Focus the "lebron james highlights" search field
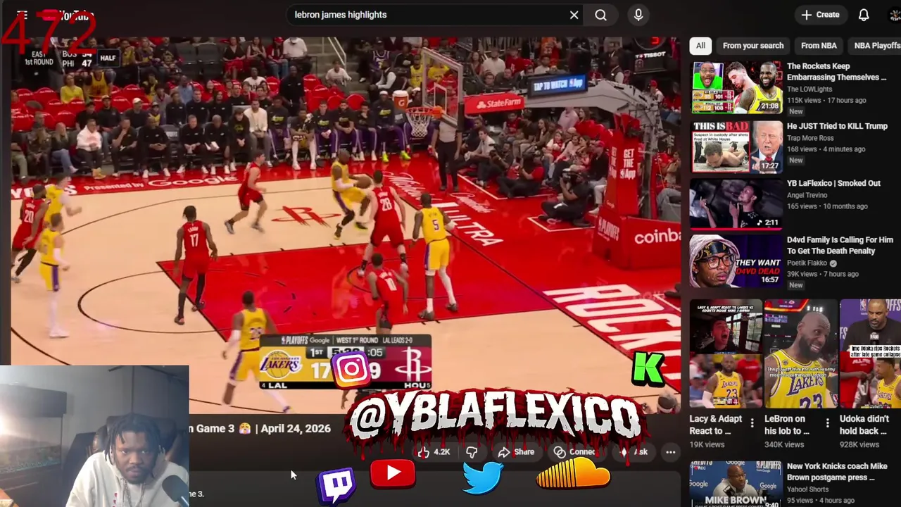The image size is (901, 507). tap(429, 15)
